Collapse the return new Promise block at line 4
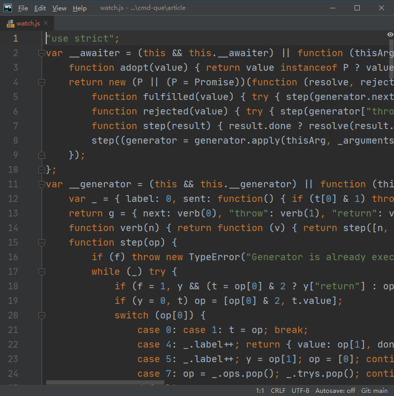Image resolution: width=394 pixels, height=396 pixels. pos(42,82)
